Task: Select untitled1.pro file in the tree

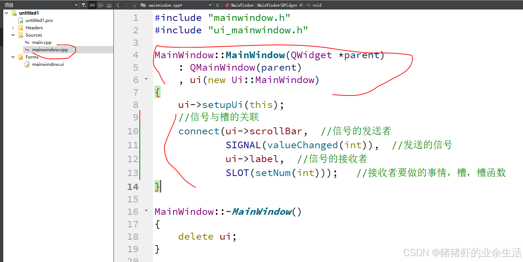Action: (x=39, y=20)
